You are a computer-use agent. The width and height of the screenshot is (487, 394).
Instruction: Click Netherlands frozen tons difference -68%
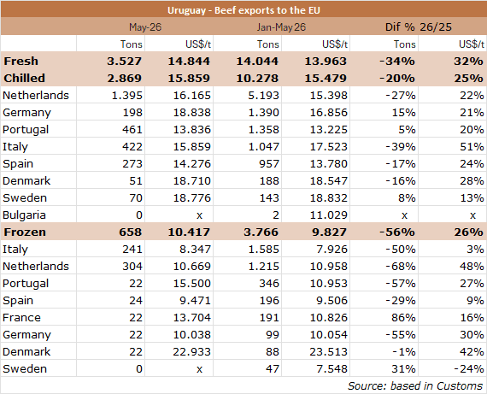click(401, 266)
